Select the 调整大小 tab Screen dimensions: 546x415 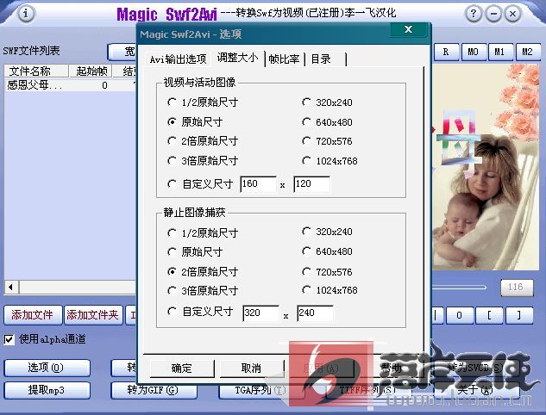pos(237,58)
